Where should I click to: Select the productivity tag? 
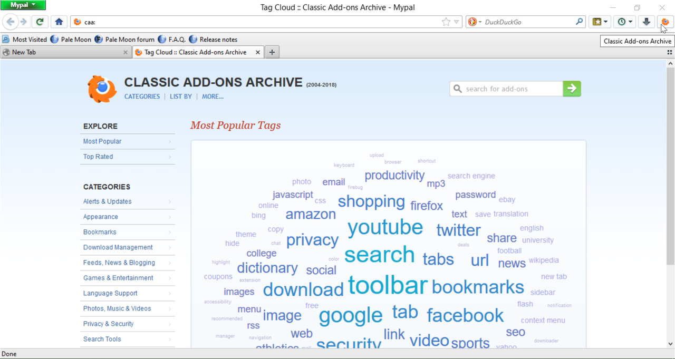pos(394,176)
